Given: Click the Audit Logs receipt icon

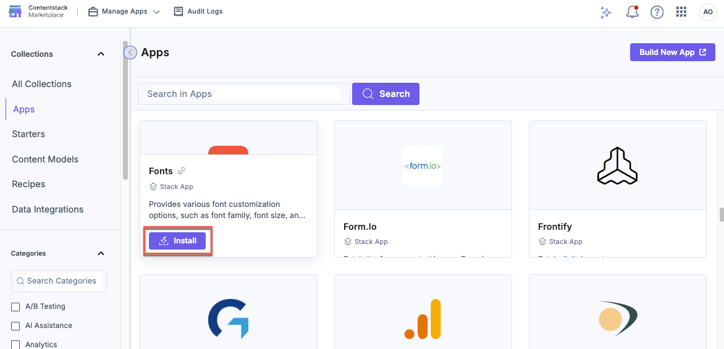Looking at the screenshot, I should coord(179,12).
